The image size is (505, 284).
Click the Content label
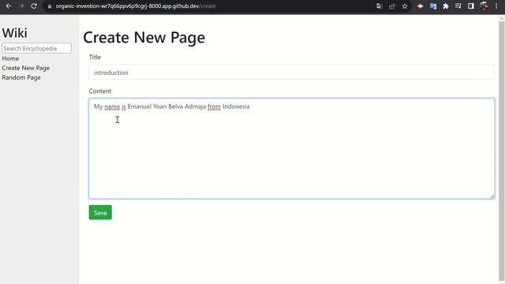(100, 92)
